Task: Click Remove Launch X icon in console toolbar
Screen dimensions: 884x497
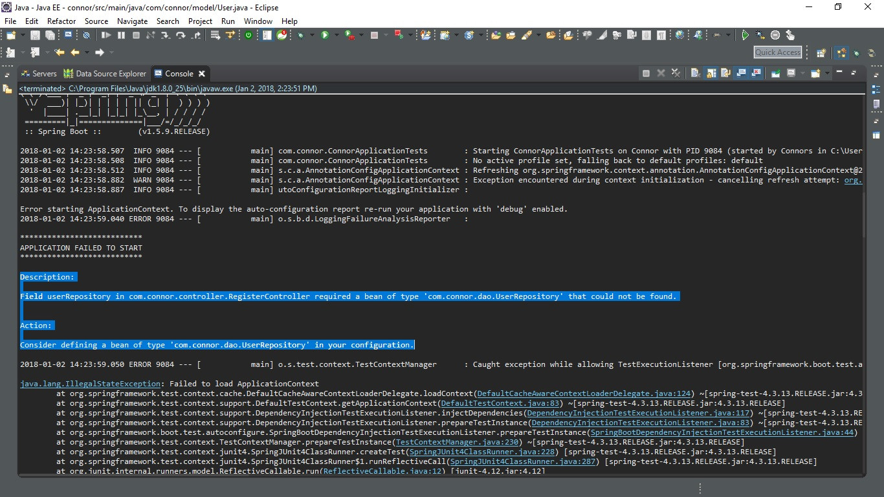Action: (661, 73)
